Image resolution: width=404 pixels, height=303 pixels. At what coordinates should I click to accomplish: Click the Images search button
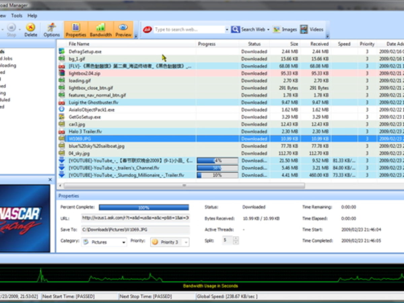point(285,30)
